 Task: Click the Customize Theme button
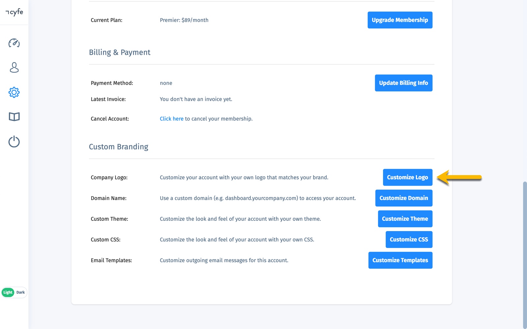tap(405, 219)
